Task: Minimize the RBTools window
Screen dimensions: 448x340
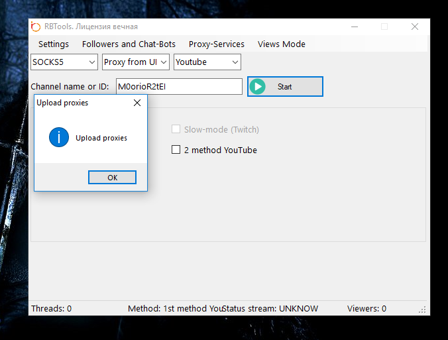Action: coord(354,27)
